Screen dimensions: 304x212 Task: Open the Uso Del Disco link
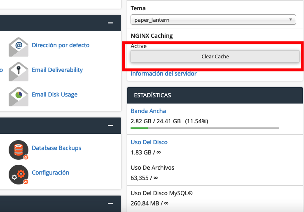(x=149, y=142)
